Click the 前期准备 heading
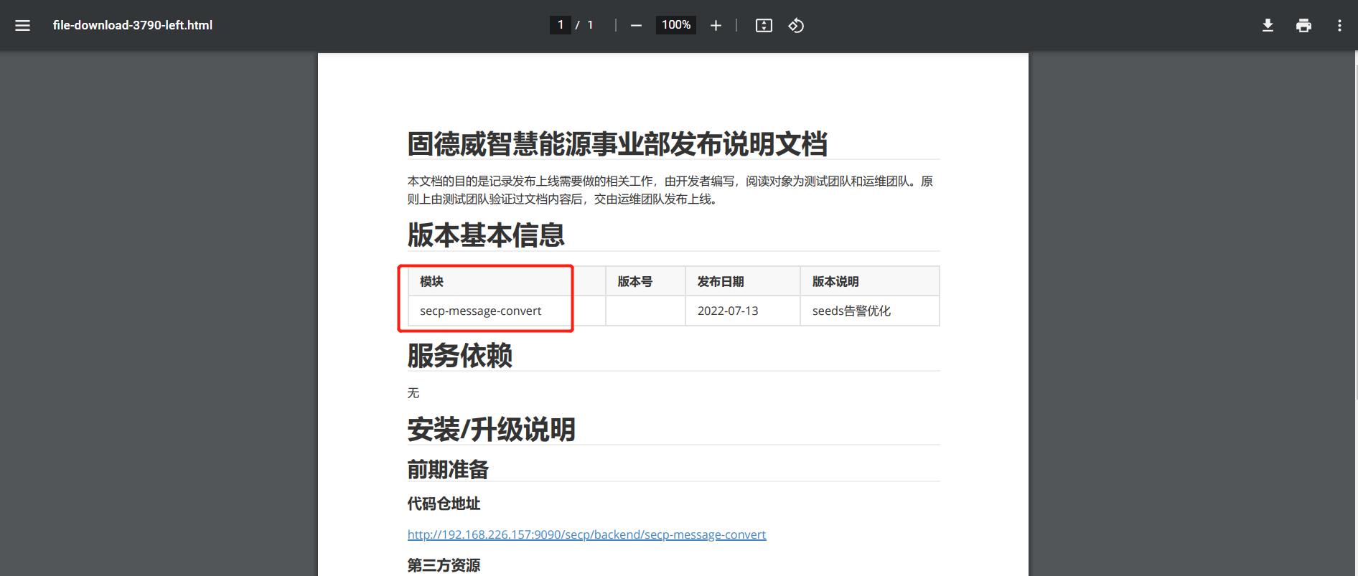 click(x=448, y=469)
